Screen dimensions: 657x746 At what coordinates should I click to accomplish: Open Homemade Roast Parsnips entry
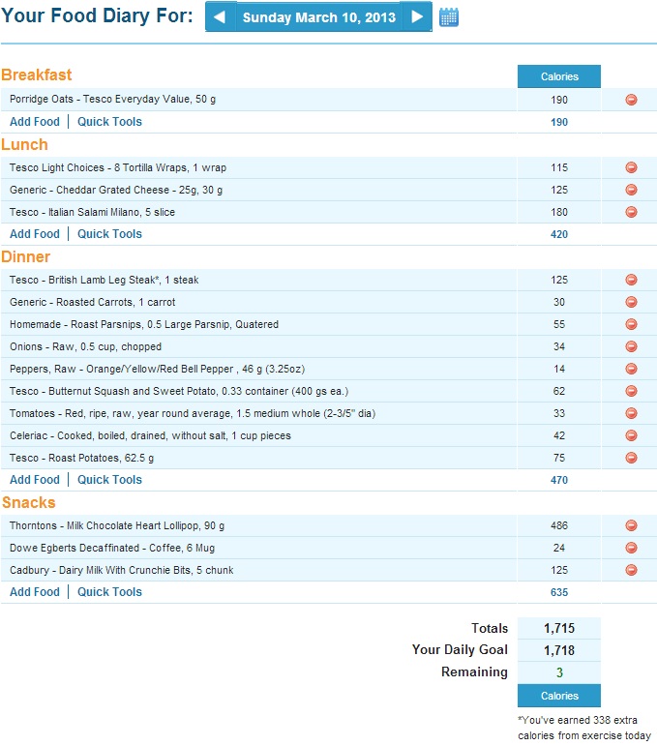[x=144, y=324]
